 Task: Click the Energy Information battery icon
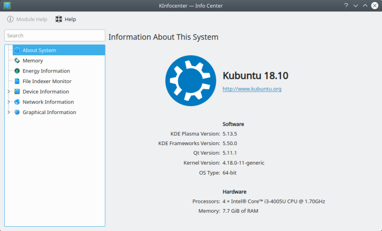coord(17,71)
